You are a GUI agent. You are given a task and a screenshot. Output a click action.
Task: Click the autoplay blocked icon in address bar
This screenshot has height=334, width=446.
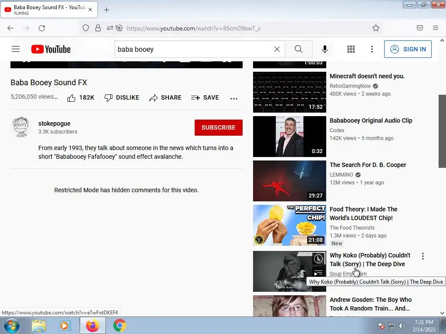tap(119, 28)
